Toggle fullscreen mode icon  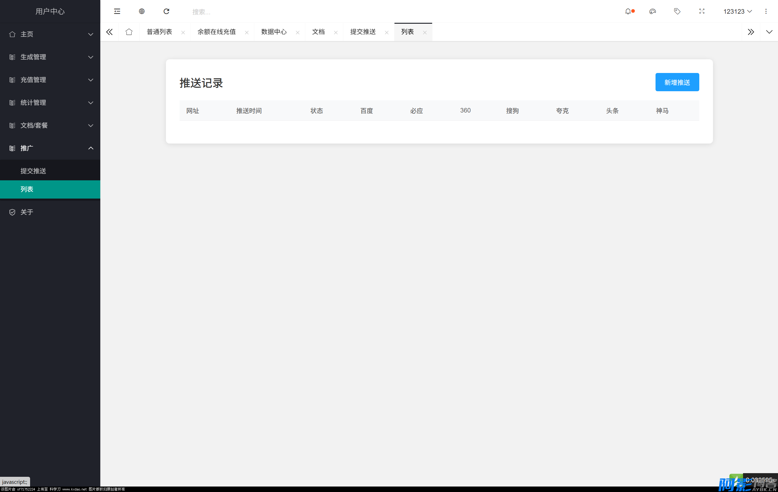coord(701,11)
